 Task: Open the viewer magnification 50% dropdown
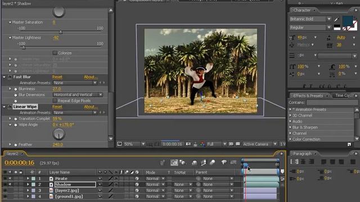134,144
